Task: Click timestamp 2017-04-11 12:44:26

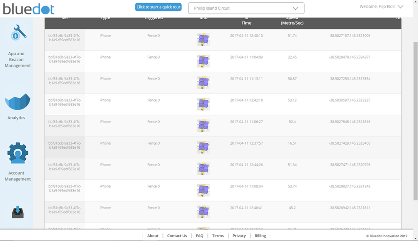Action: pos(246,165)
